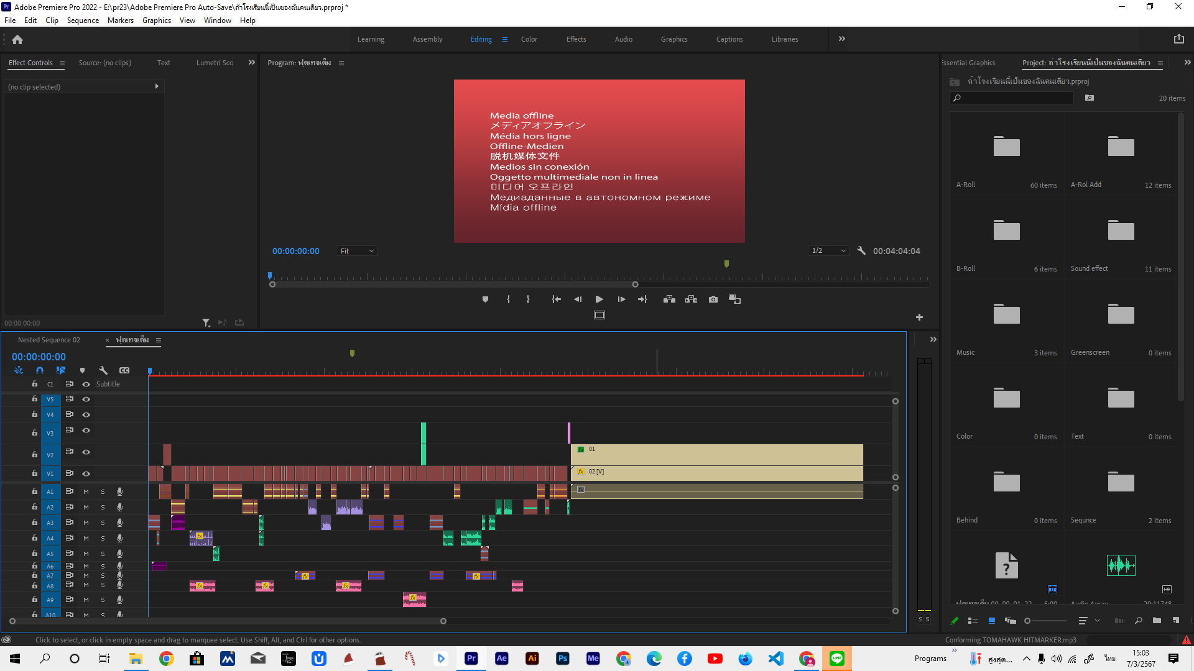This screenshot has height=671, width=1194.
Task: Open the Sound effect bin
Action: [x=1121, y=231]
